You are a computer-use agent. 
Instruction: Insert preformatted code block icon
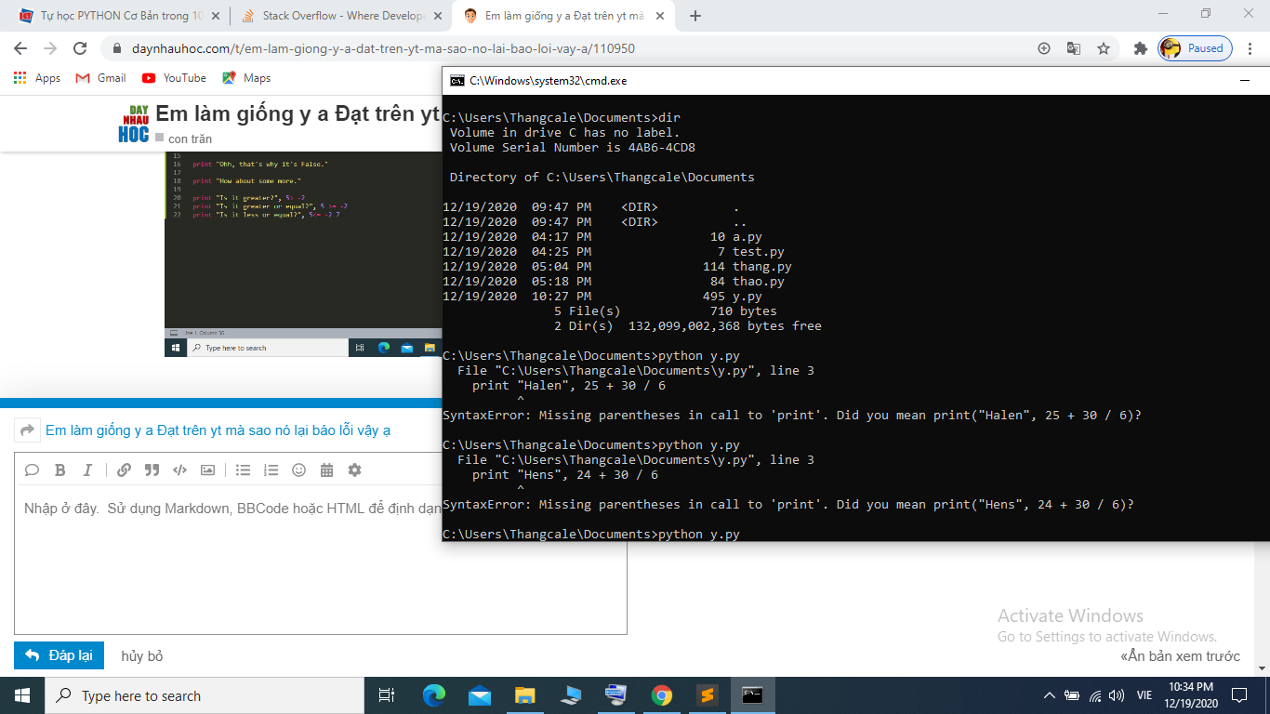179,470
